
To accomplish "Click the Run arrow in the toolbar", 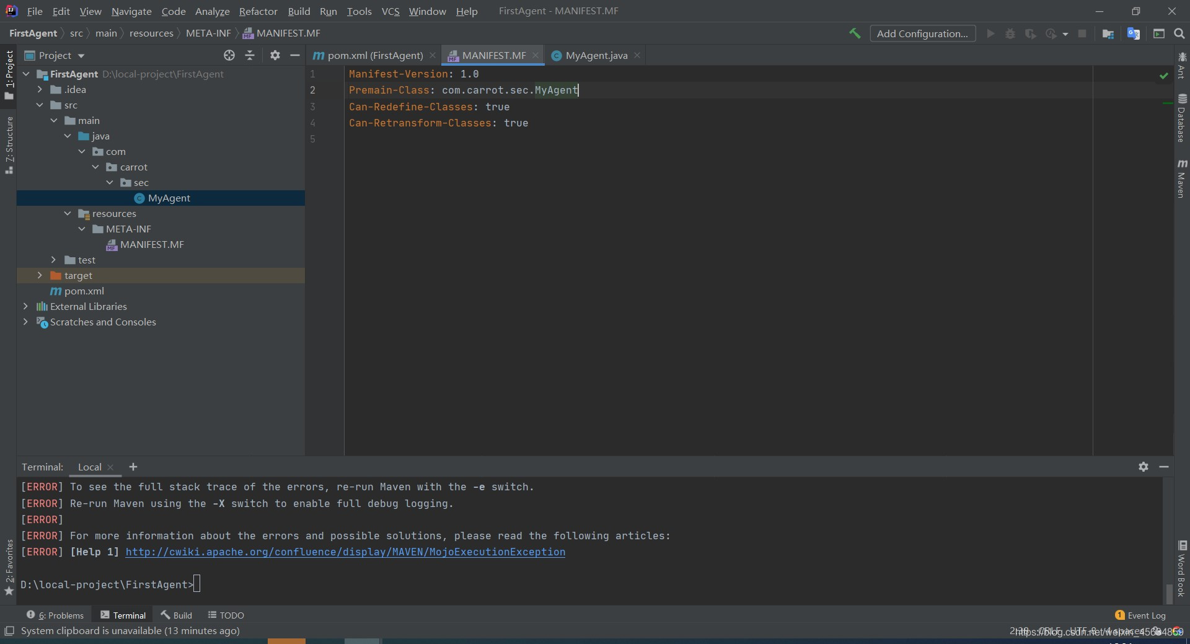I will (x=990, y=33).
